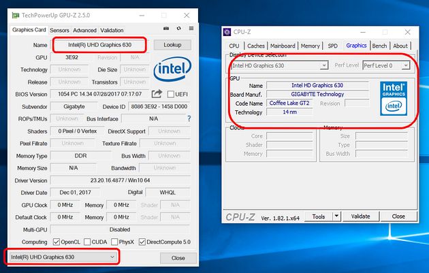
Task: Click the GPU Name field in GPU-Z
Action: [100, 45]
